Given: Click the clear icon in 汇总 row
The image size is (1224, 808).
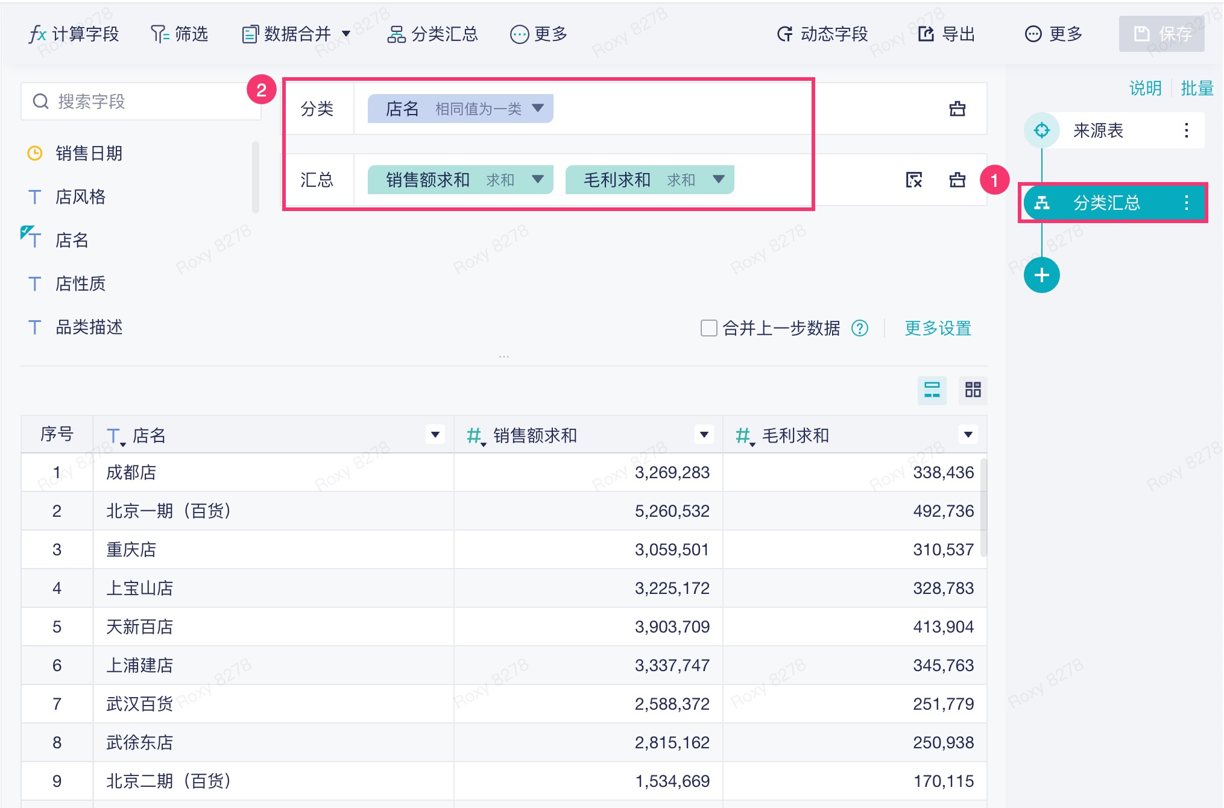Looking at the screenshot, I should pyautogui.click(x=957, y=180).
